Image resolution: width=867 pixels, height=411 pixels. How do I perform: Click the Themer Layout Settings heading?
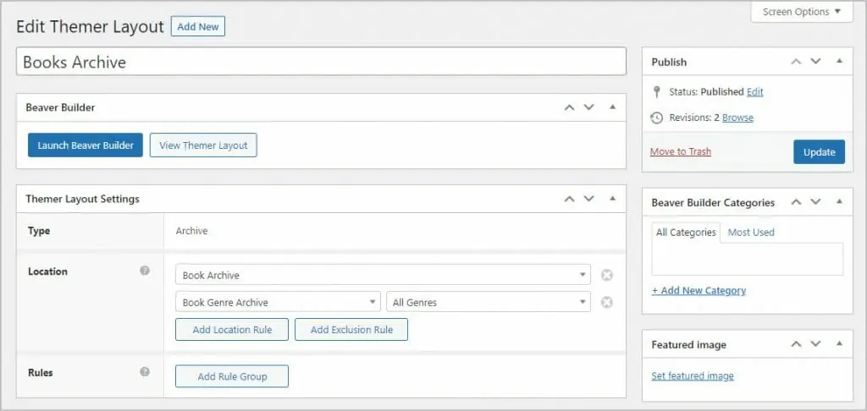tap(82, 199)
